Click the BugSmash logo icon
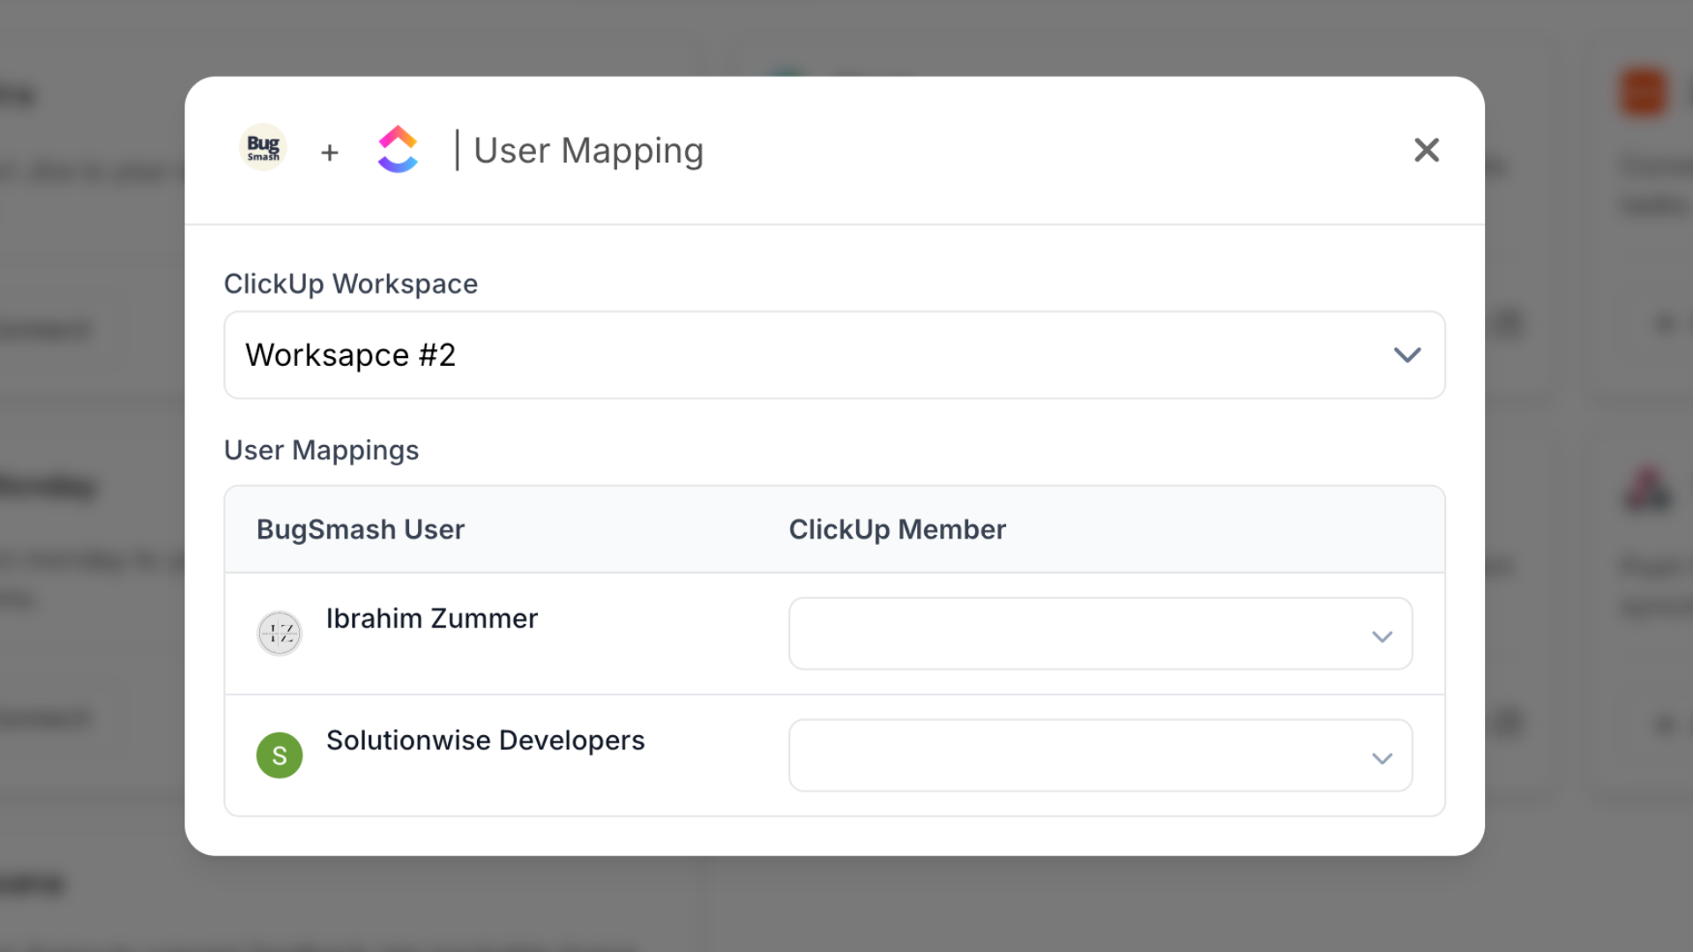The height and width of the screenshot is (952, 1693). [x=263, y=148]
